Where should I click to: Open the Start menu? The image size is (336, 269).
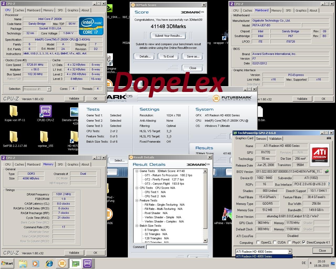(x=7, y=263)
